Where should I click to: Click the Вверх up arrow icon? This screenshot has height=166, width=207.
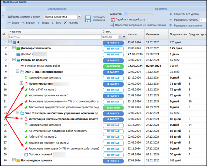[x=39, y=23]
